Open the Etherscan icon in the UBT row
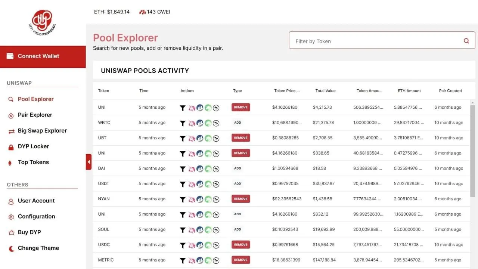 point(216,138)
